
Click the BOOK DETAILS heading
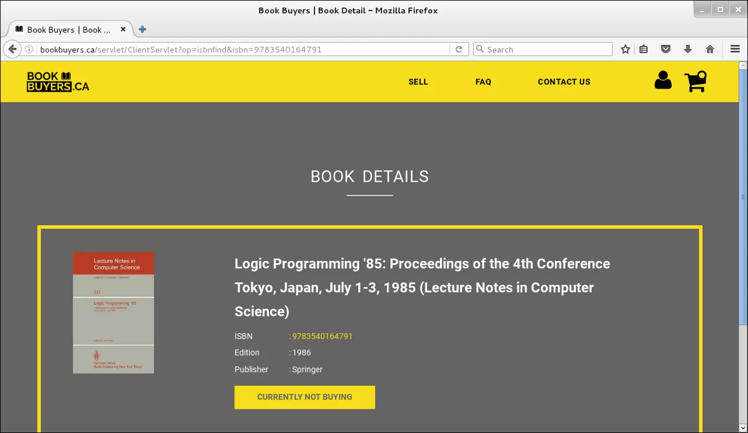370,177
